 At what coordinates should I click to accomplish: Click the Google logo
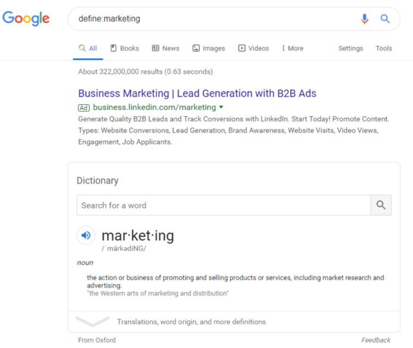click(26, 18)
